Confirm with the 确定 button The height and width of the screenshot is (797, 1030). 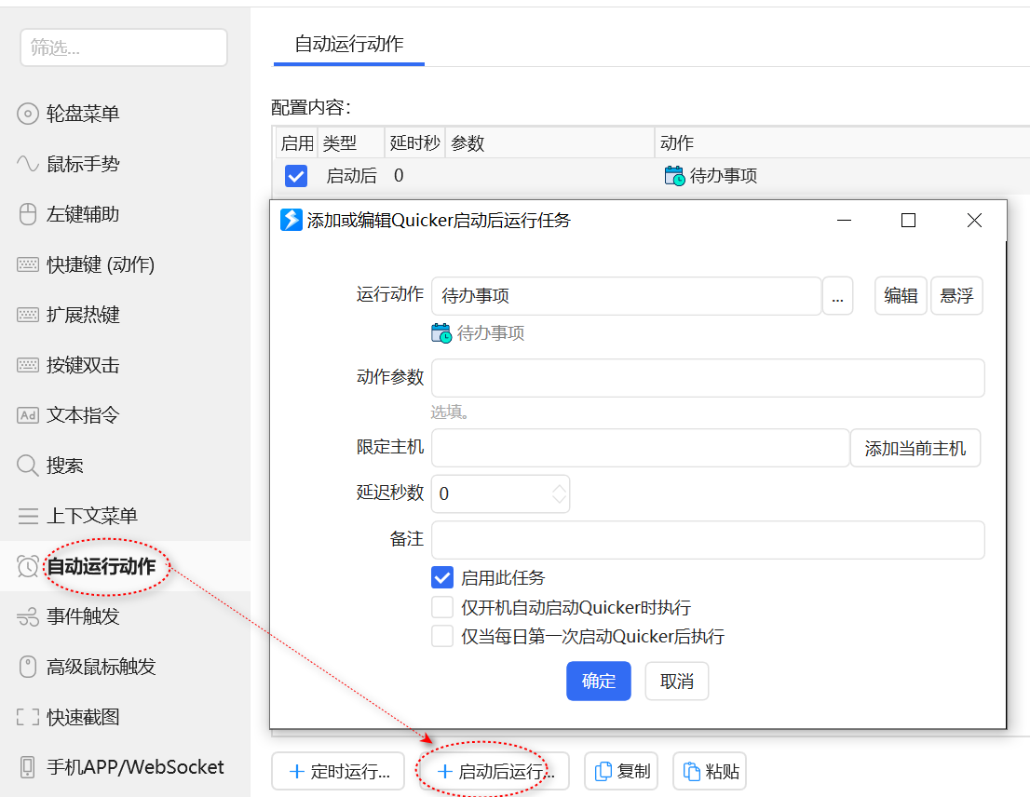pyautogui.click(x=599, y=681)
